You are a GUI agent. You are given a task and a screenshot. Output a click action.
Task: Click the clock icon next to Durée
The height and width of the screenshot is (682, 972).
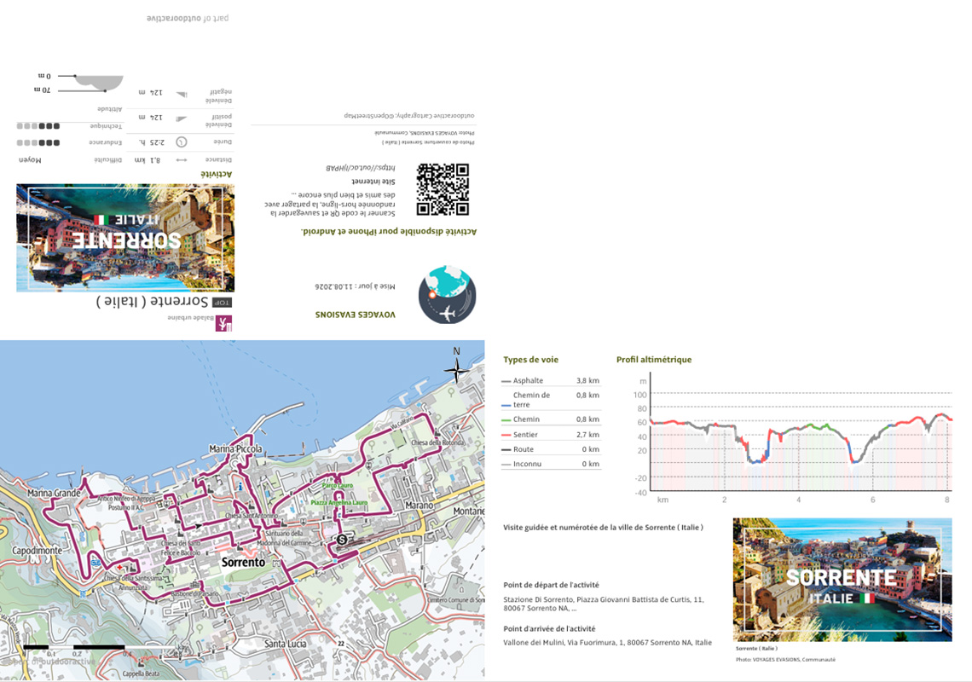click(181, 142)
